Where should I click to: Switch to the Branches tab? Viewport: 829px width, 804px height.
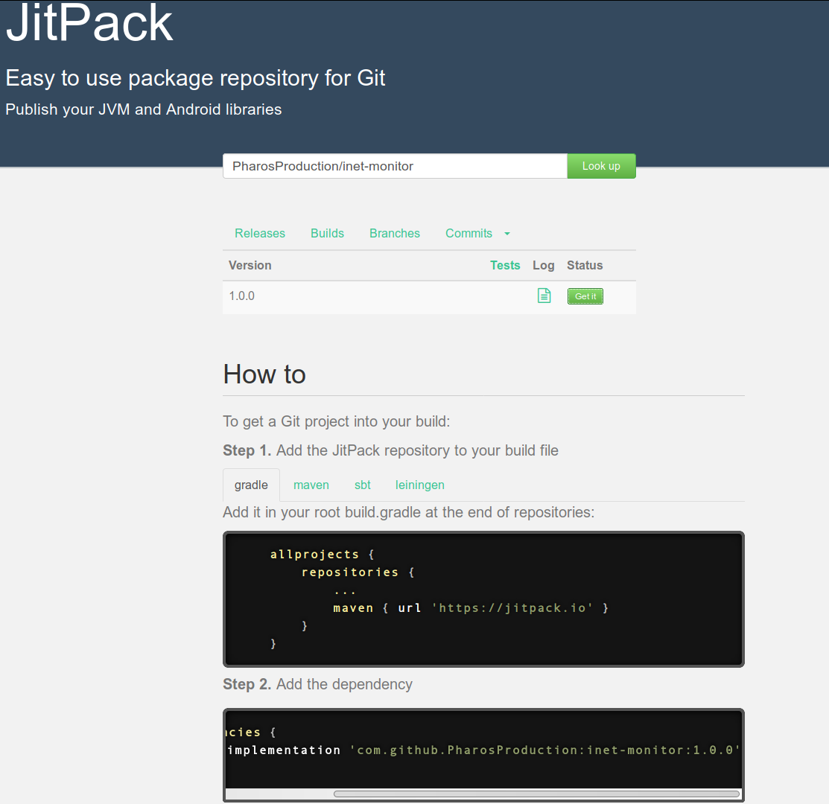(395, 233)
